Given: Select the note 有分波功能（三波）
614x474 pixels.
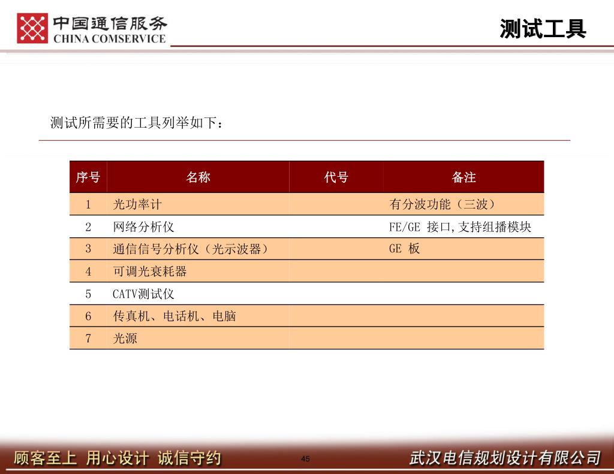Looking at the screenshot, I should point(443,204).
